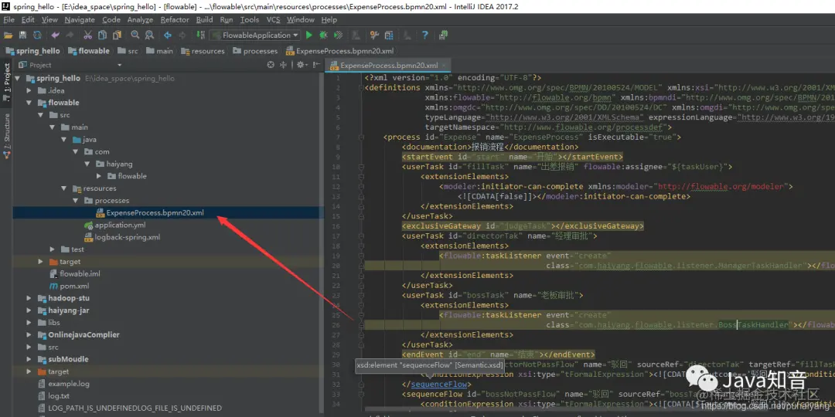Expand the test folder
835x417 pixels.
(x=53, y=249)
